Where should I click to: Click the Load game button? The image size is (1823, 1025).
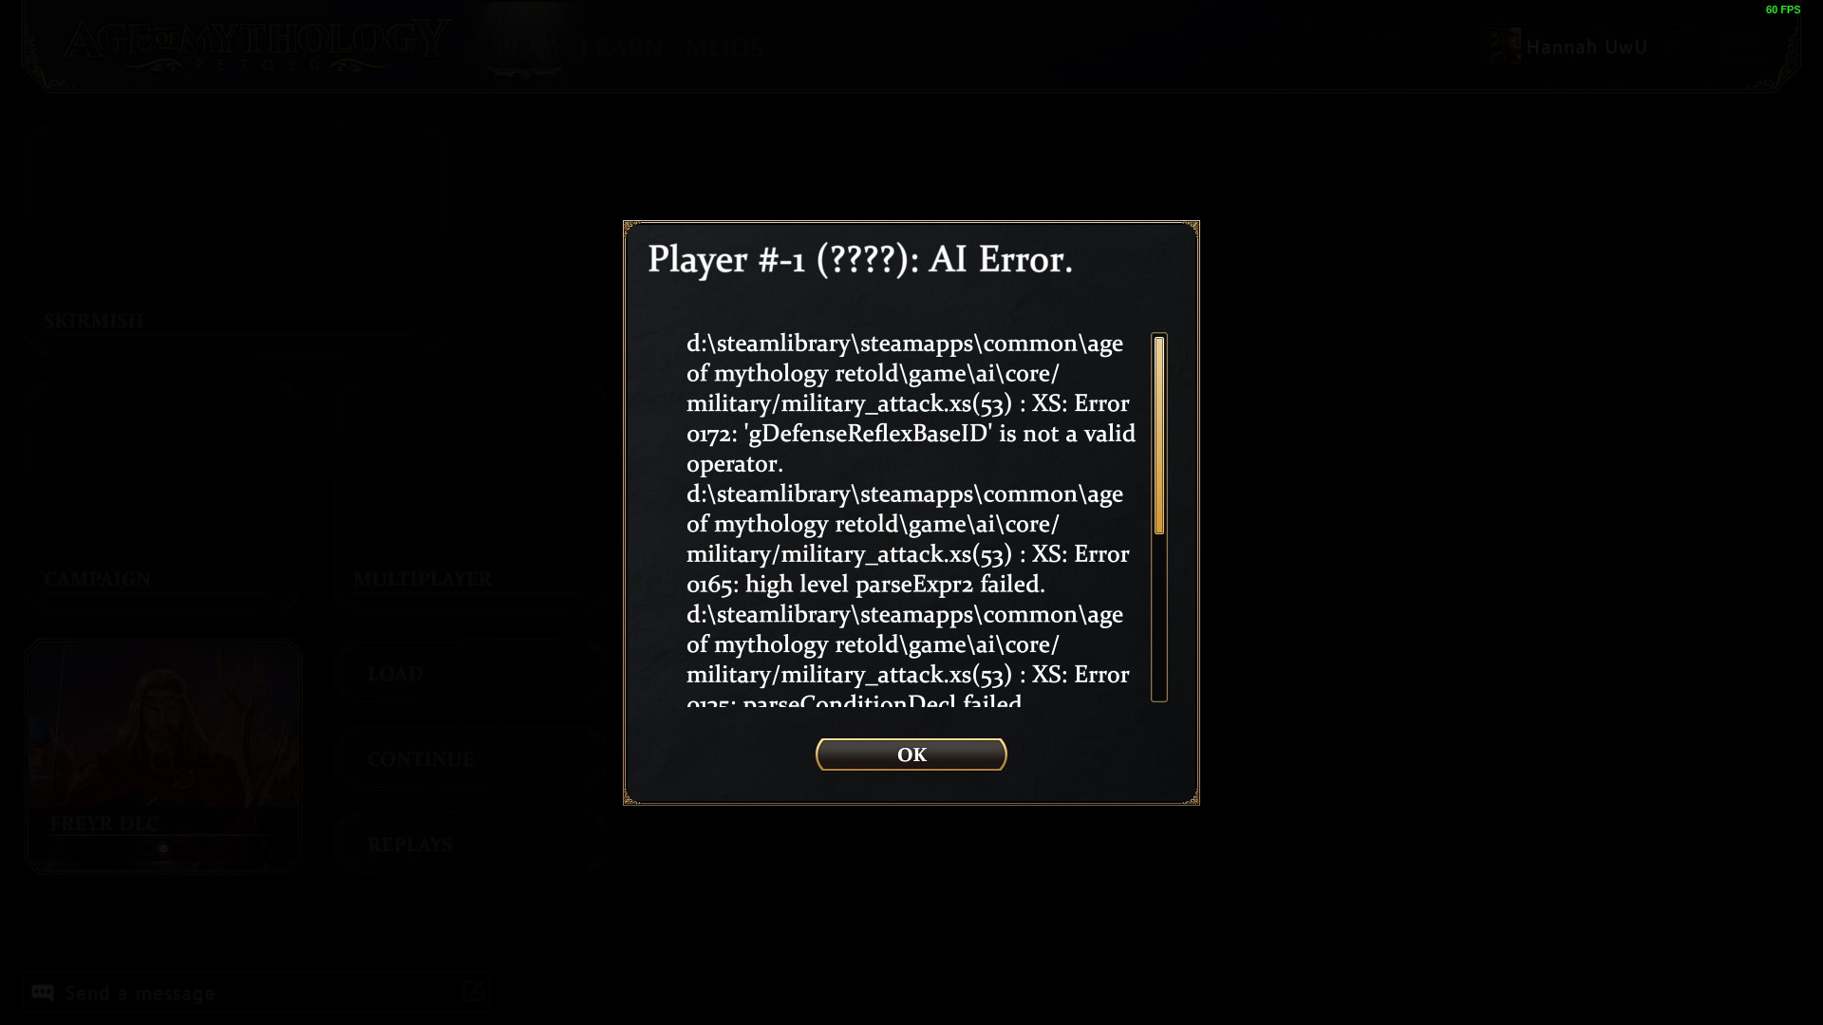[472, 674]
